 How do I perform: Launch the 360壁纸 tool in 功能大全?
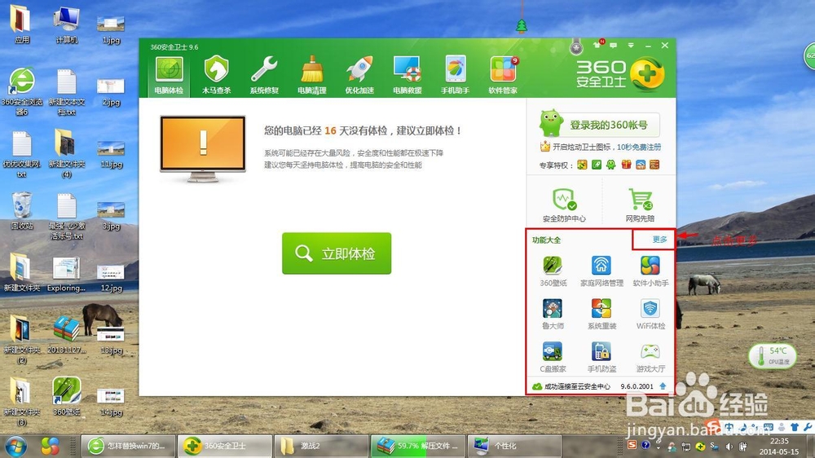pyautogui.click(x=553, y=271)
